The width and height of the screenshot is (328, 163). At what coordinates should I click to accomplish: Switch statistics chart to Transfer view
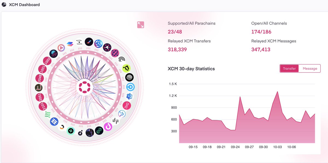(289, 68)
